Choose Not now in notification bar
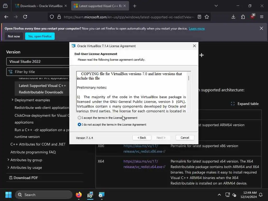 coord(14,36)
